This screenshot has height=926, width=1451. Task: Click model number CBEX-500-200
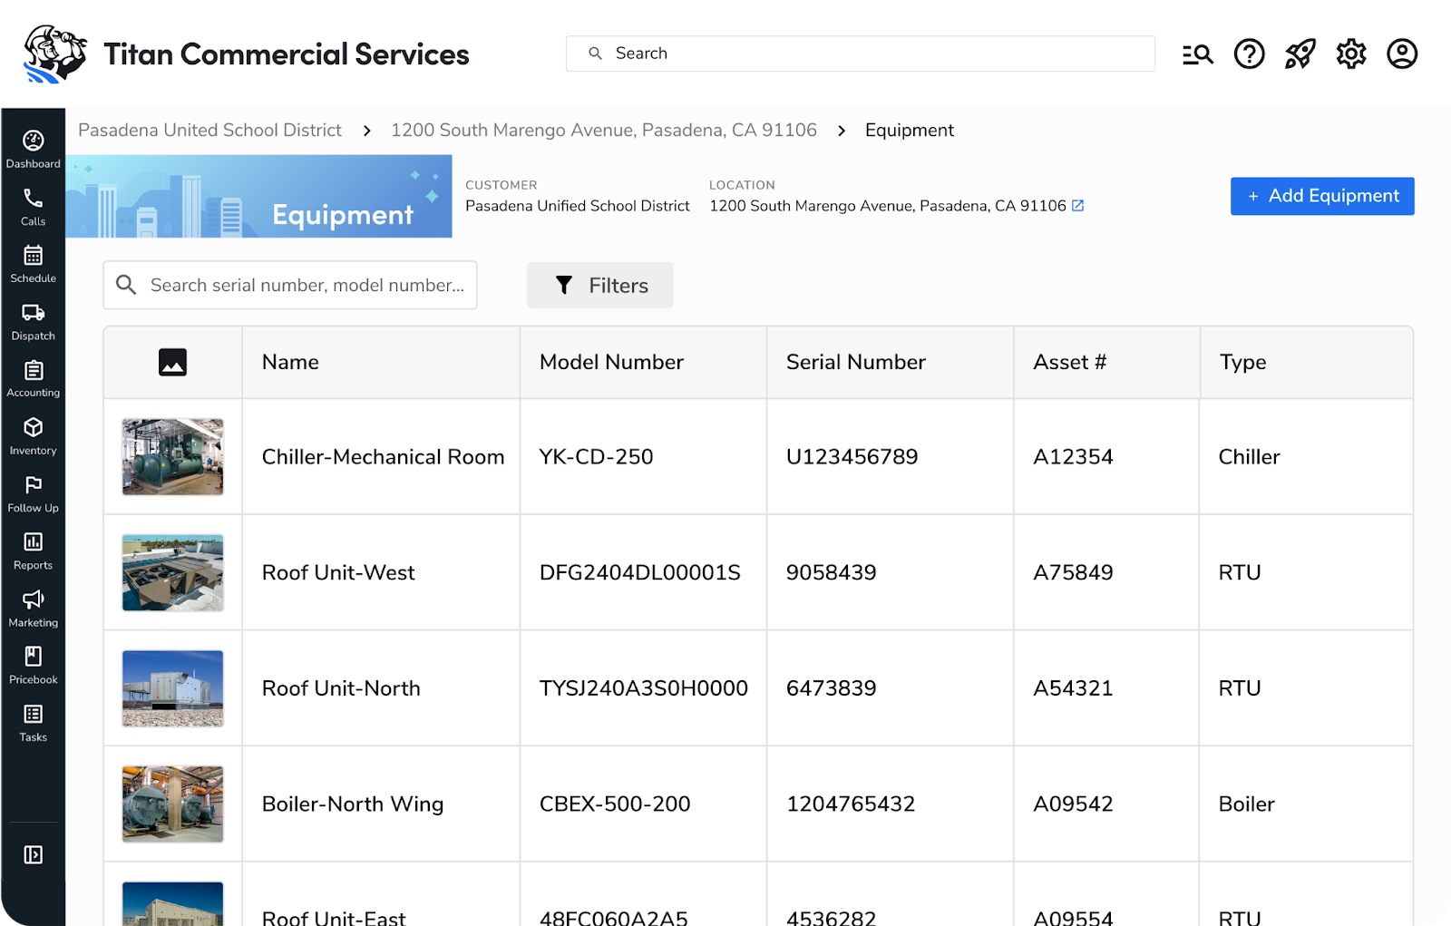click(615, 804)
